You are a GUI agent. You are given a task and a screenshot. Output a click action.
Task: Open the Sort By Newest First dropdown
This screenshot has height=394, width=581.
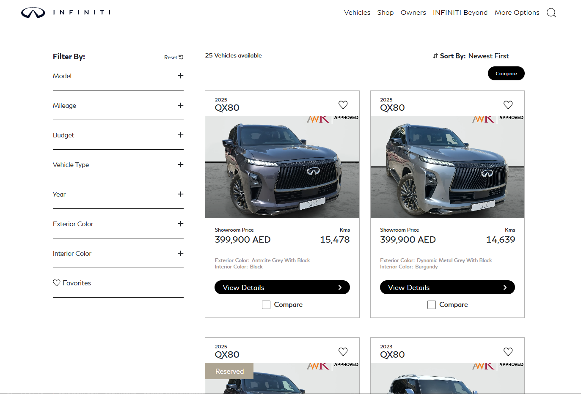pos(471,56)
